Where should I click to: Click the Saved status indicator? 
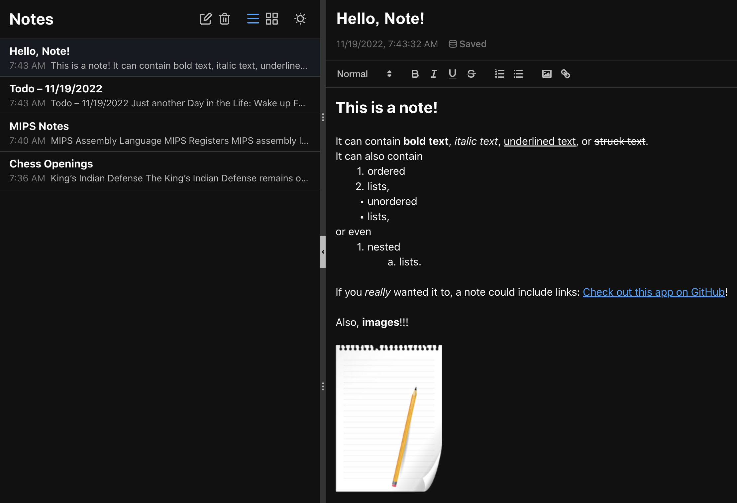click(468, 44)
